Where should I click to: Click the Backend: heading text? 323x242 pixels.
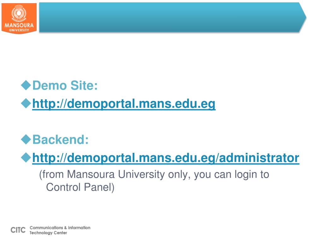point(61,140)
